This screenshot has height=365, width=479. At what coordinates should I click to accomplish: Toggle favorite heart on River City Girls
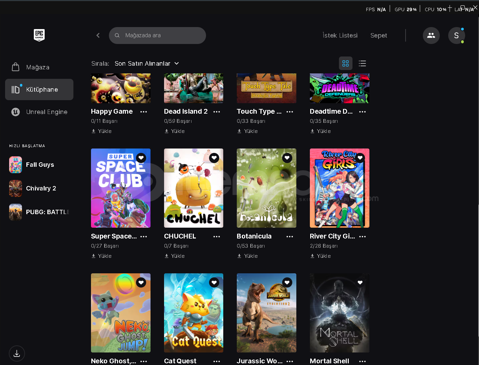pyautogui.click(x=360, y=158)
